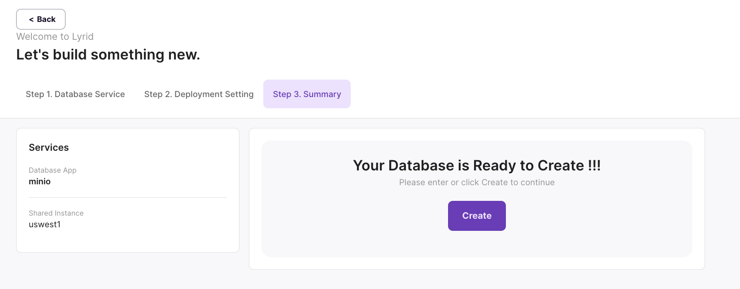Click the Back button
This screenshot has height=289, width=740.
coord(41,19)
